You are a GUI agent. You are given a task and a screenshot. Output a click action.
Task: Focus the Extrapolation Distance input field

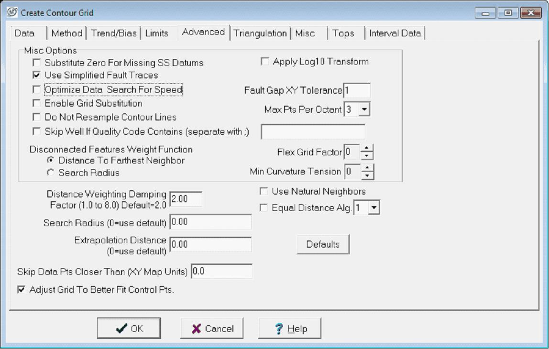[210, 244]
